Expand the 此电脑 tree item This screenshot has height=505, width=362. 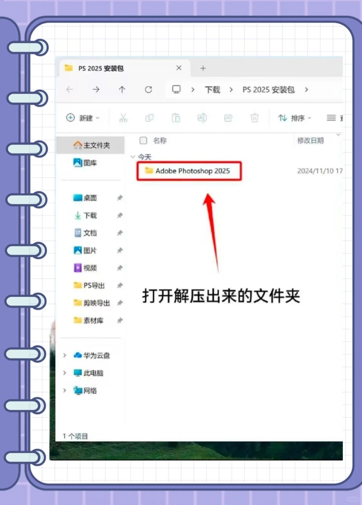65,373
